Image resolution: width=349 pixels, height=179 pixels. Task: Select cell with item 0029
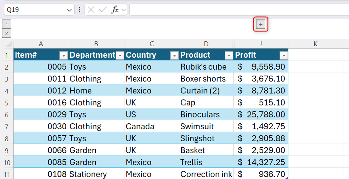[x=41, y=115]
